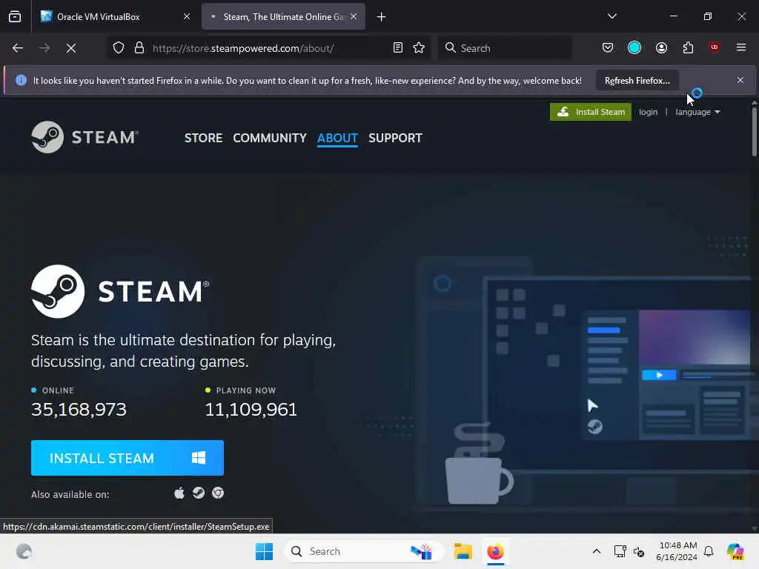Open the extensions puzzle-piece icon
The image size is (759, 569).
[689, 48]
